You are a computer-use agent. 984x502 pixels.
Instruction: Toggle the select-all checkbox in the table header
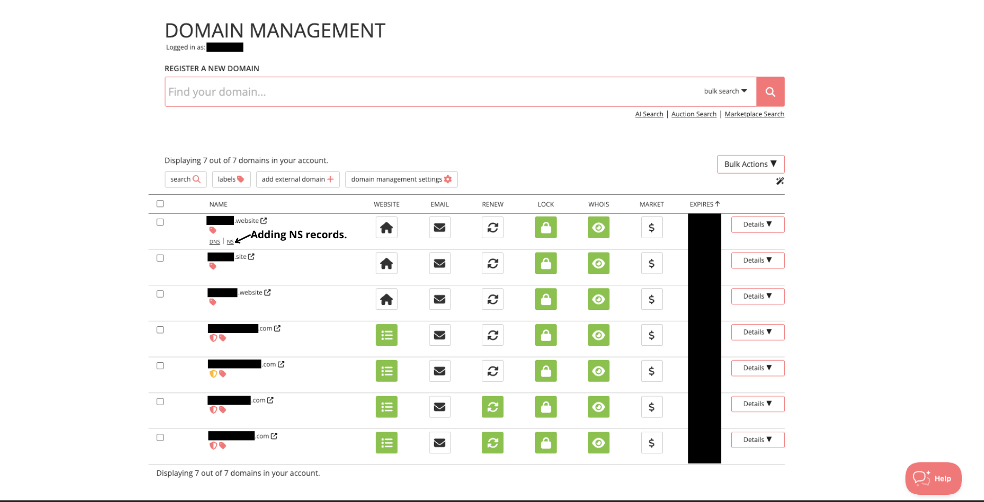tap(160, 204)
